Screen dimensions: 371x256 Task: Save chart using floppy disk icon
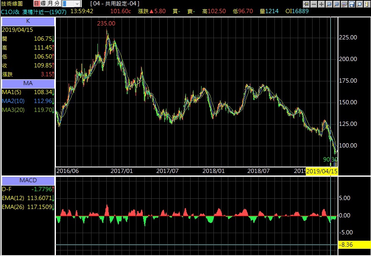pyautogui.click(x=352, y=4)
